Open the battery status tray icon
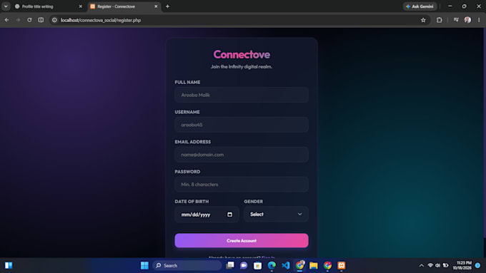Image resolution: width=486 pixels, height=273 pixels. pyautogui.click(x=446, y=265)
